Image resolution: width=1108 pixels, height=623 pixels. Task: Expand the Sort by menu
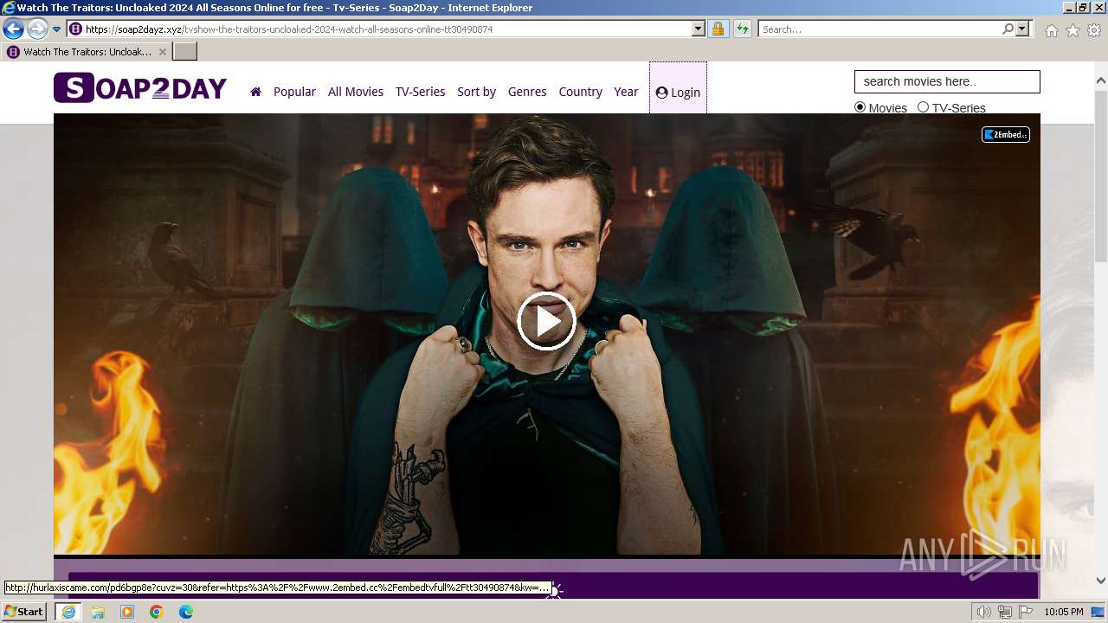click(x=476, y=92)
